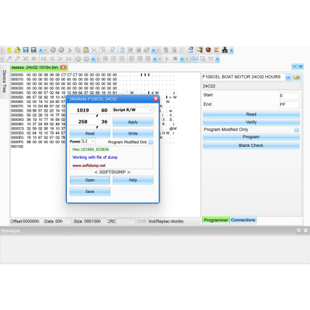Open the Script R/W dropdown

pyautogui.click(x=133, y=110)
